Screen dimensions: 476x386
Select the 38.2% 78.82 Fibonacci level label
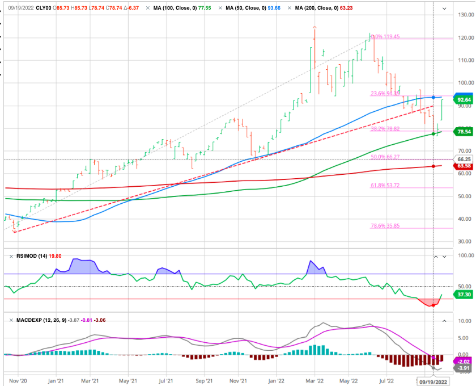pos(385,129)
